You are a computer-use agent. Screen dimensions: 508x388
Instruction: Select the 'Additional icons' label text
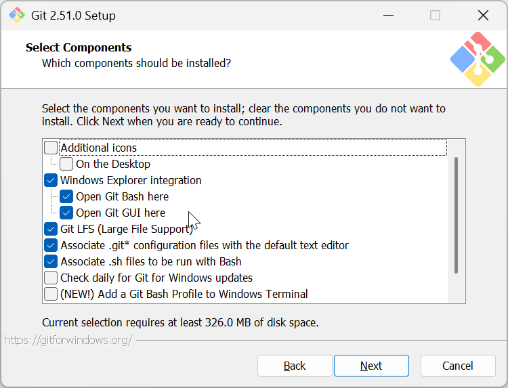point(99,148)
